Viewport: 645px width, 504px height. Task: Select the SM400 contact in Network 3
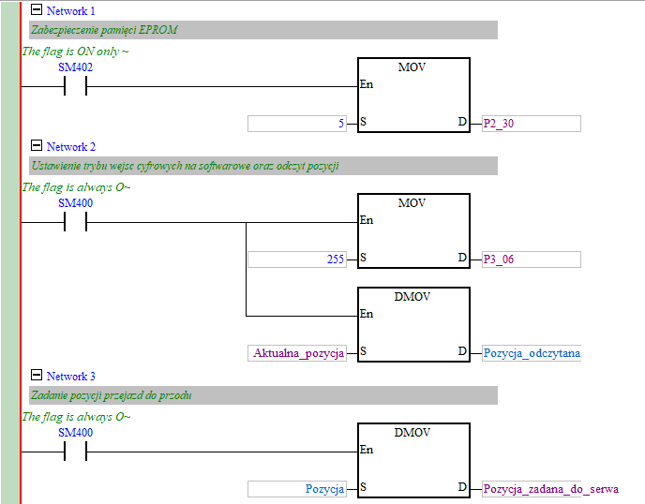(75, 452)
